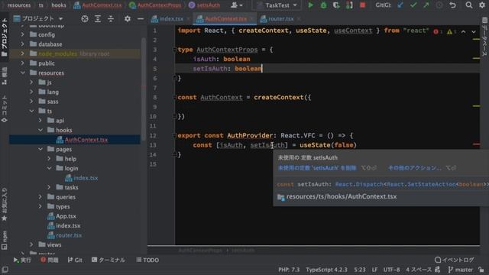Open the user account dropdown icon

point(236,5)
